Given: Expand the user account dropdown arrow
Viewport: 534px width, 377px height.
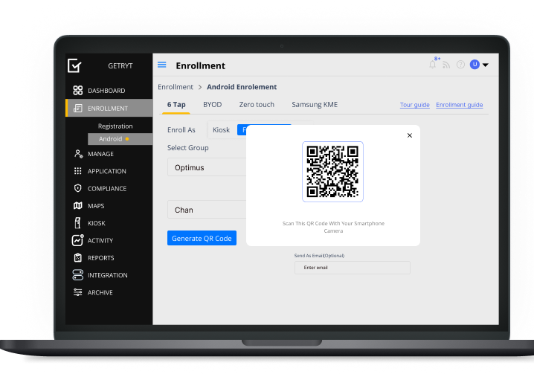Looking at the screenshot, I should click(486, 65).
